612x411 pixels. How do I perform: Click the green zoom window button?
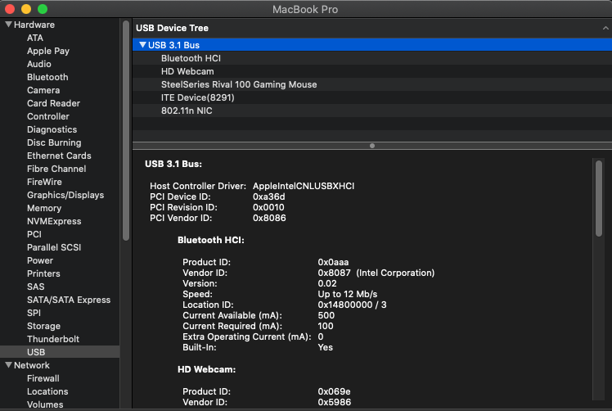point(43,9)
